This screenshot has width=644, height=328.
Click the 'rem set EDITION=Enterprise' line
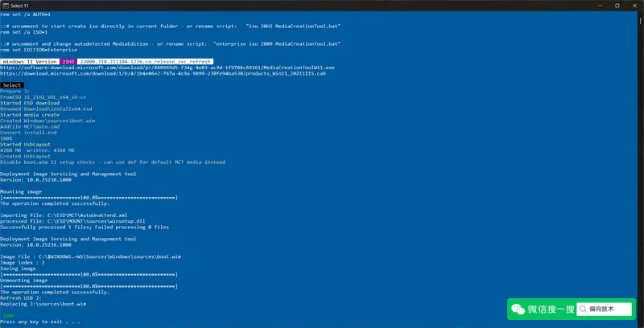[x=39, y=50]
